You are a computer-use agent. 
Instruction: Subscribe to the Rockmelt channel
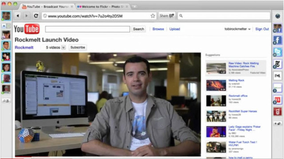coord(78,47)
